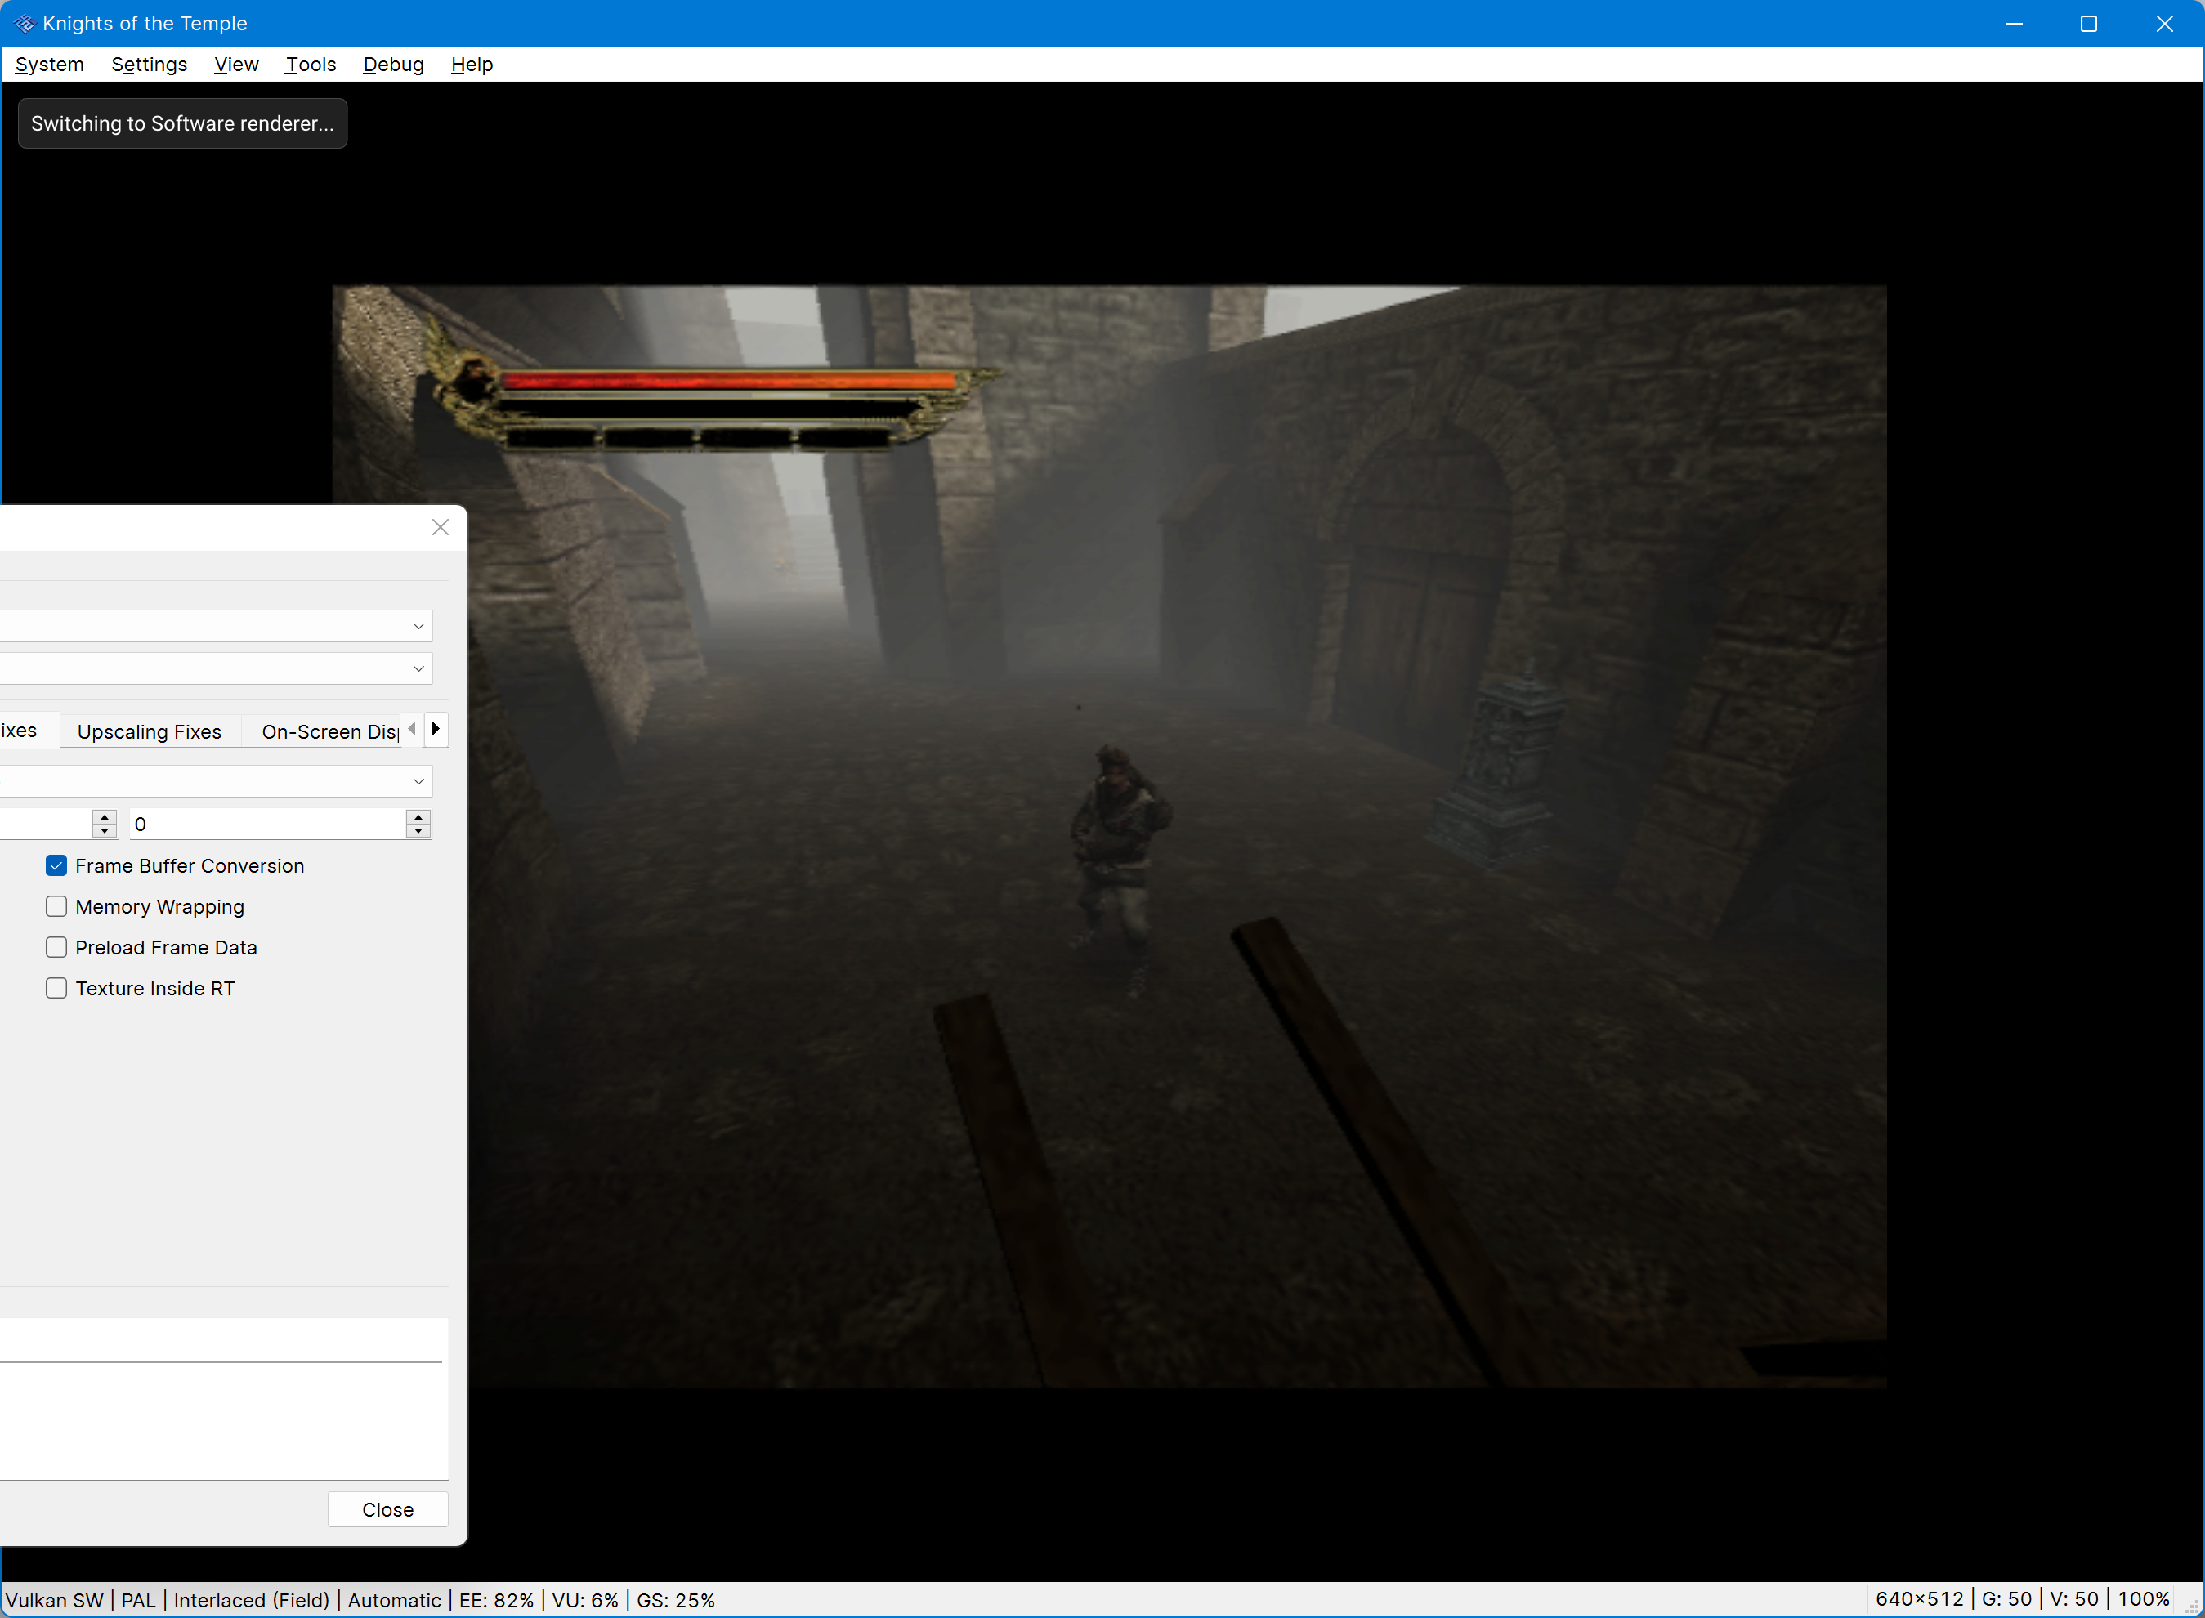
Task: Enable Preload Frame Data
Action: pyautogui.click(x=56, y=947)
